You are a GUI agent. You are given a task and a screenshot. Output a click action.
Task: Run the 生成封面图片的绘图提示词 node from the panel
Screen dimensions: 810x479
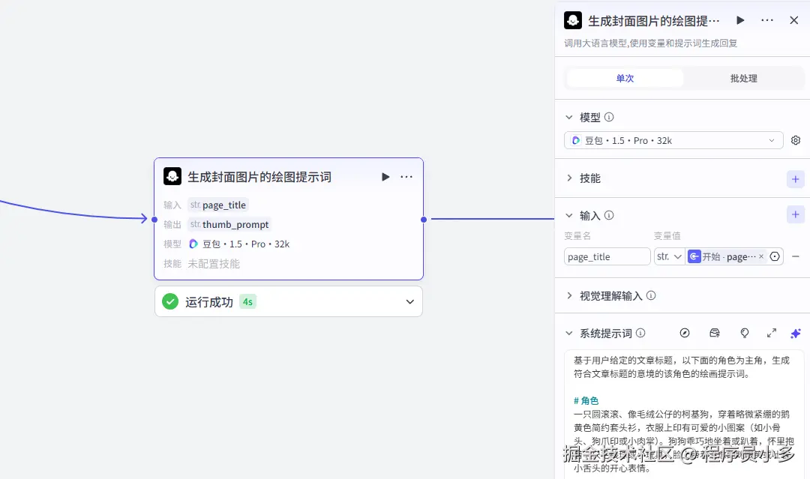point(740,20)
